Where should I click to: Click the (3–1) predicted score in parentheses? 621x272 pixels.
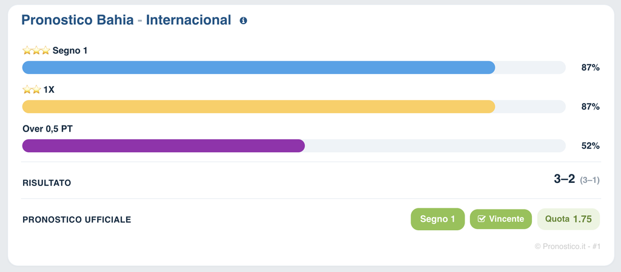pos(589,181)
